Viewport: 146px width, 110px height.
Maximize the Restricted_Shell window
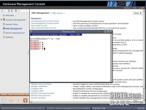[108, 32]
